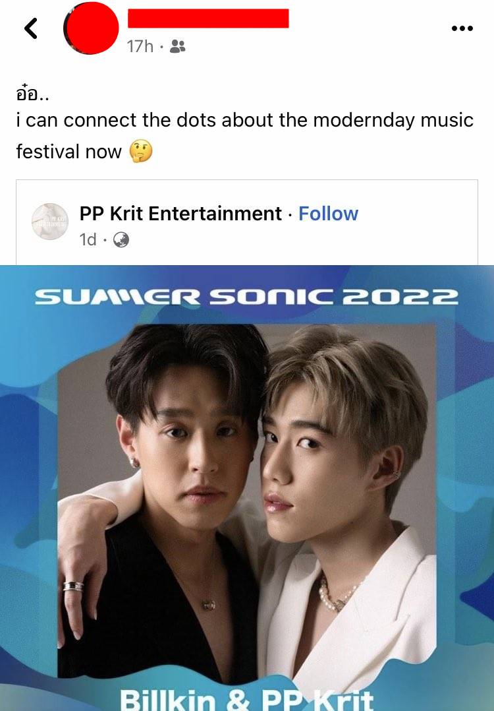494x711 pixels.
Task: Tap the globe public-visibility icon beside 1d
Action: pyautogui.click(x=121, y=239)
